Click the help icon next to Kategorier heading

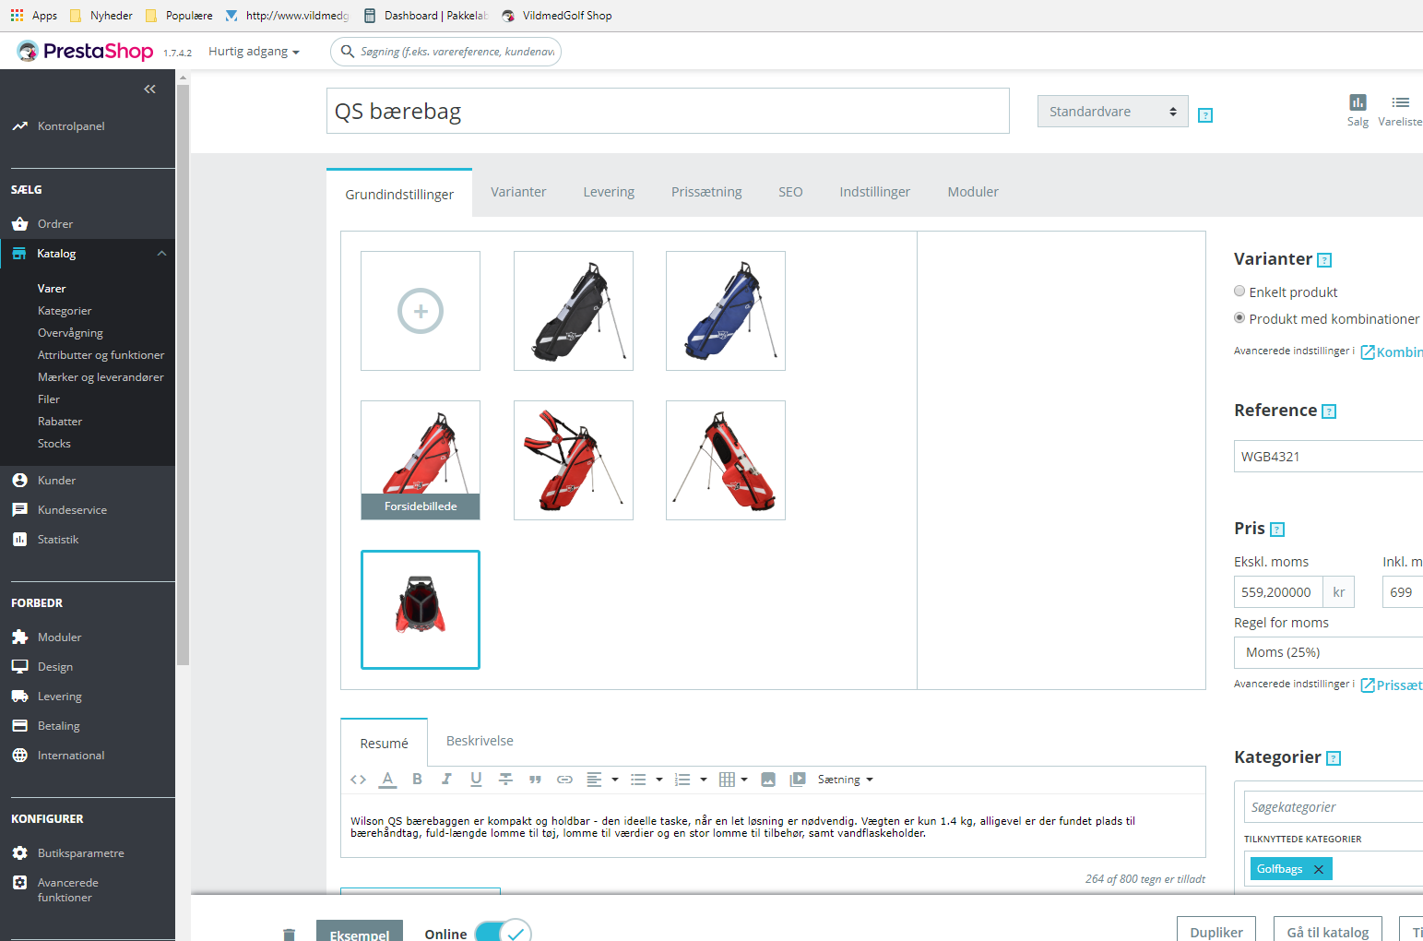point(1334,758)
